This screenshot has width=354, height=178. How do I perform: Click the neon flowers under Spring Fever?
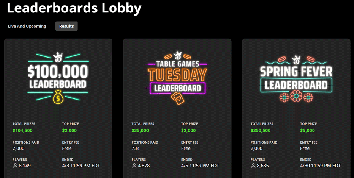click(x=296, y=97)
